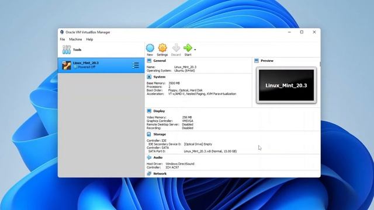Open the System settings heading link
The height and width of the screenshot is (210, 374).
click(x=160, y=77)
